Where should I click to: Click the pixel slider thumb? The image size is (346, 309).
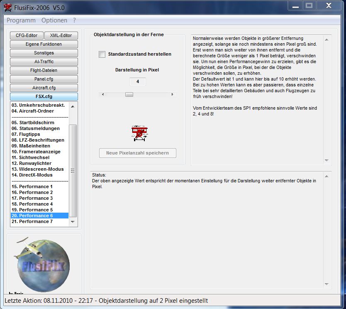point(129,95)
